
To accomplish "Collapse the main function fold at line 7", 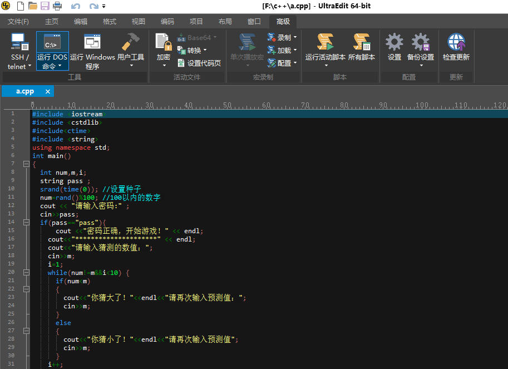I will [x=26, y=164].
